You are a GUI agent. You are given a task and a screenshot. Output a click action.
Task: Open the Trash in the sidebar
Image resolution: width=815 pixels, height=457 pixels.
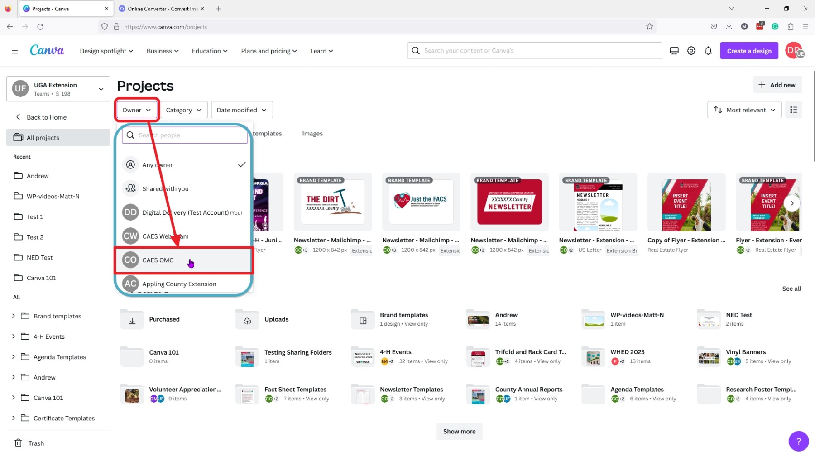35,443
